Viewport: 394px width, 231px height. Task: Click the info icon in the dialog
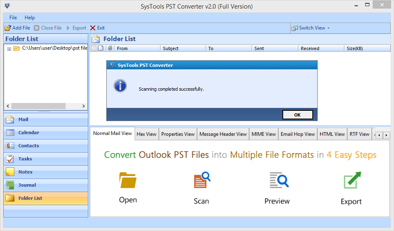coord(120,86)
